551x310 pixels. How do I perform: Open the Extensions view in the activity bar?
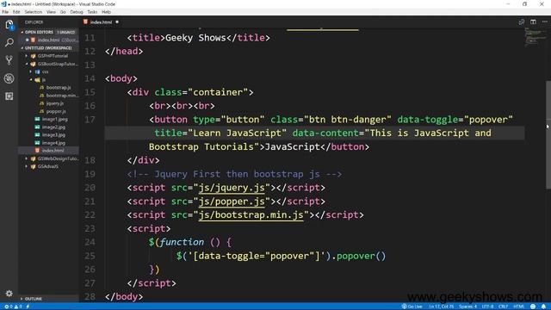[x=9, y=96]
